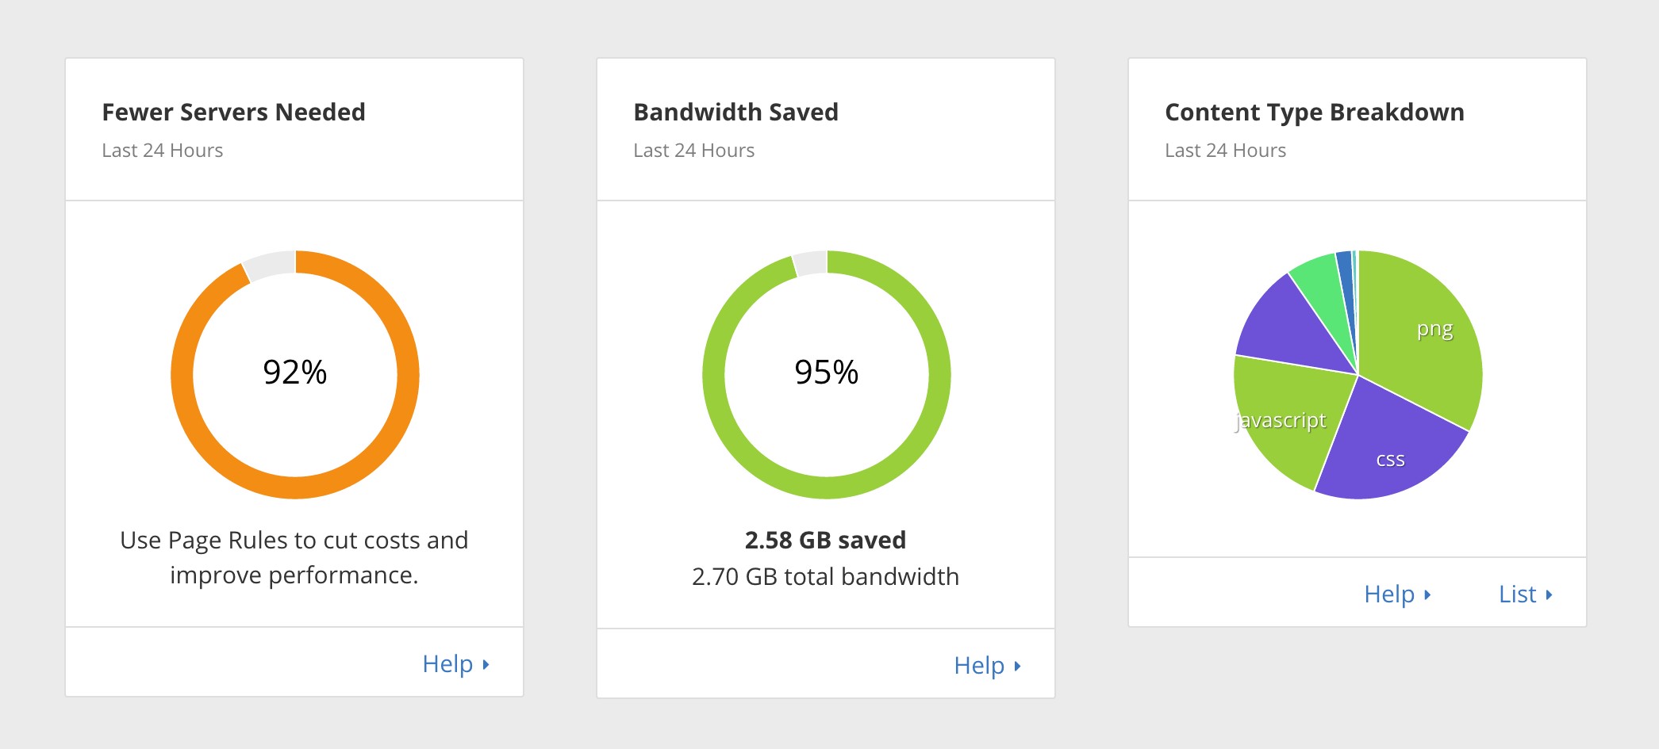Click the Bandwidth Saved heading
Image resolution: width=1659 pixels, height=749 pixels.
click(x=735, y=112)
